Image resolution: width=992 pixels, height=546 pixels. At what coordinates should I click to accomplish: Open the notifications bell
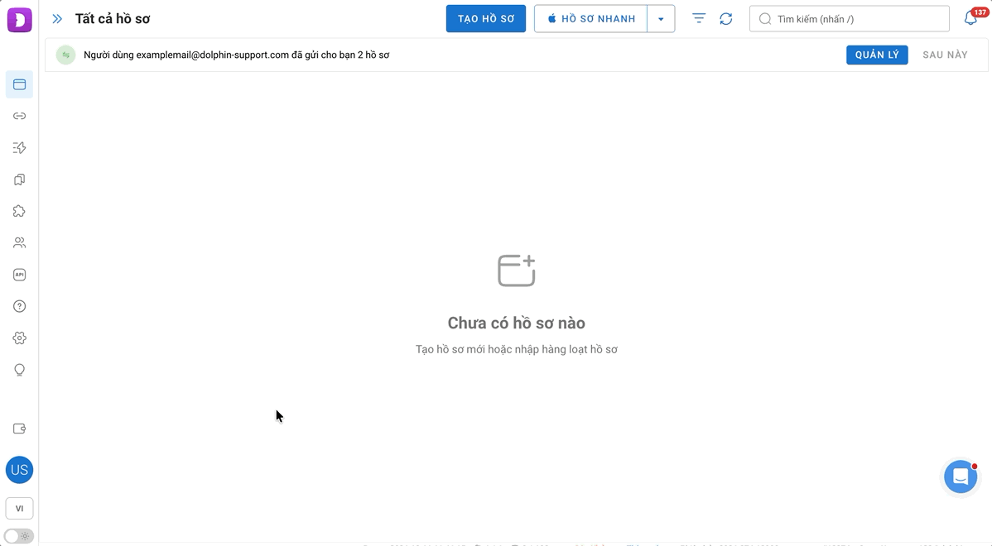[x=971, y=18]
